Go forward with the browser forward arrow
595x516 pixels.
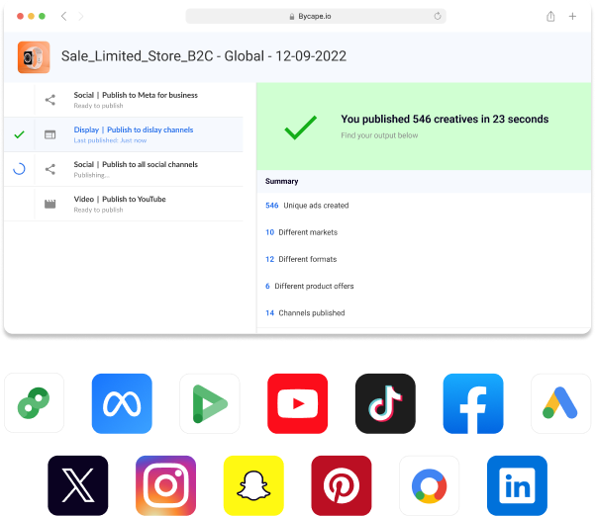(x=81, y=16)
